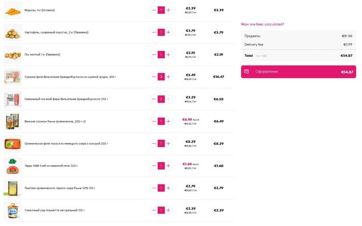Click the chicken fillet quantity field
Viewport: 362px width, 226px height.
161,77
